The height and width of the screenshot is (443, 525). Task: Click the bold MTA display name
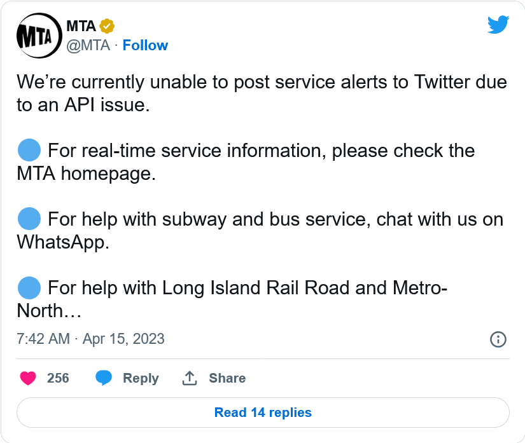[x=81, y=26]
